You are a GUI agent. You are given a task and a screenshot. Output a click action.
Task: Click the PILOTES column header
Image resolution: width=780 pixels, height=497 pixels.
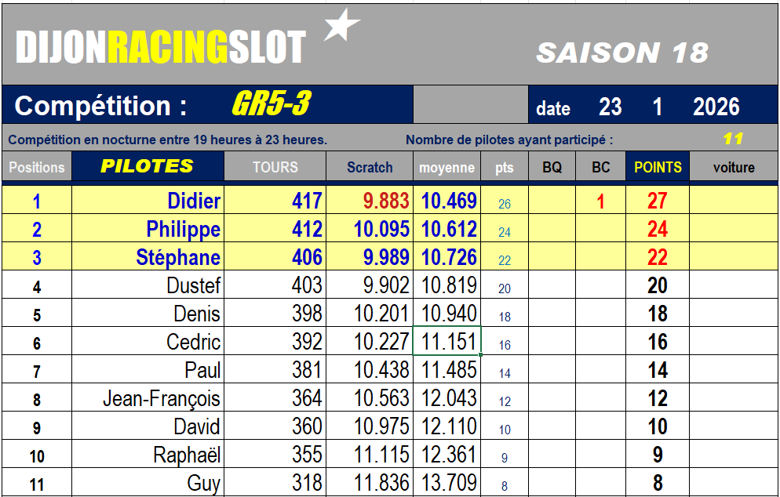tap(147, 166)
